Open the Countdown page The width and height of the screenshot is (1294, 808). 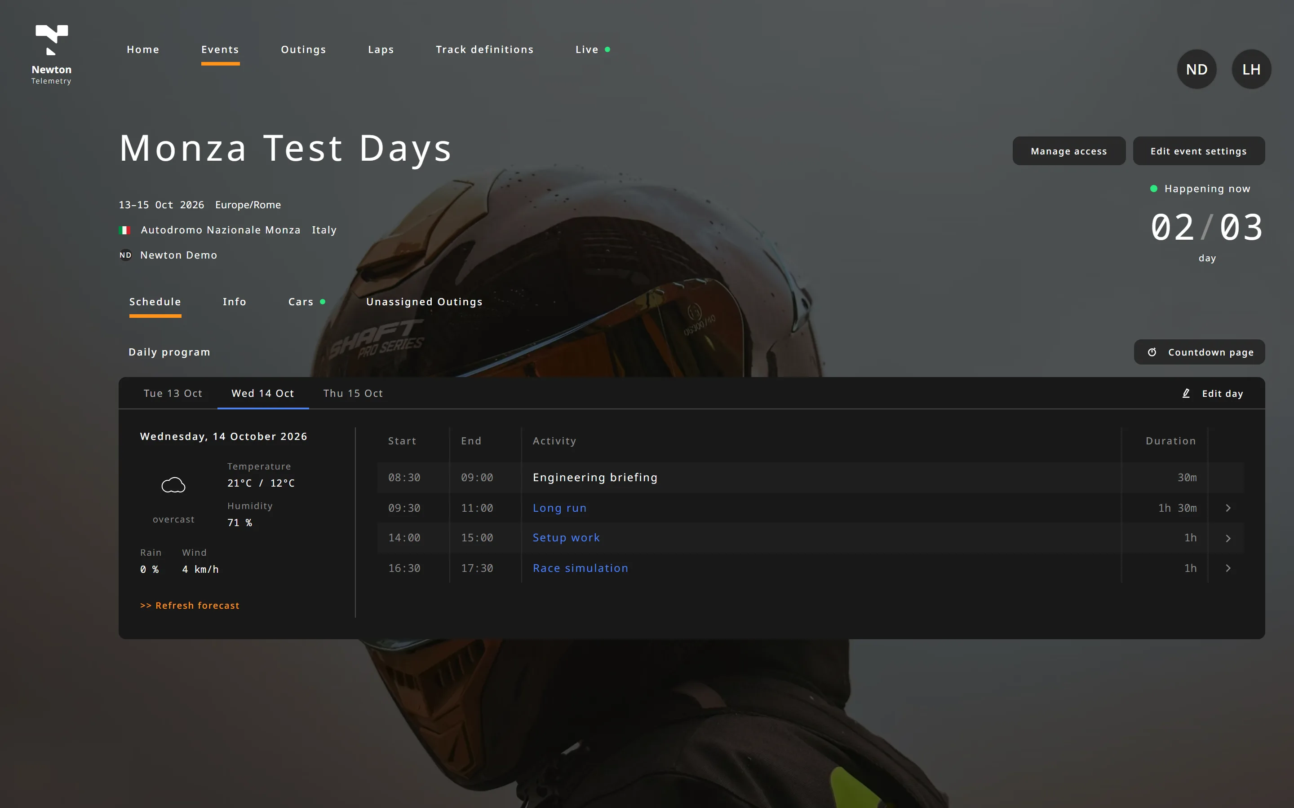[1199, 352]
